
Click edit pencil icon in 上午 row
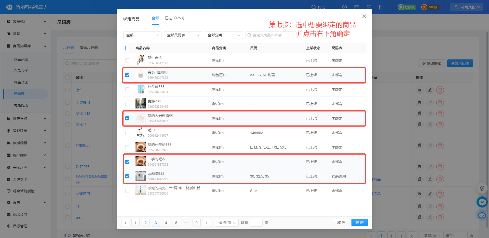430,90
